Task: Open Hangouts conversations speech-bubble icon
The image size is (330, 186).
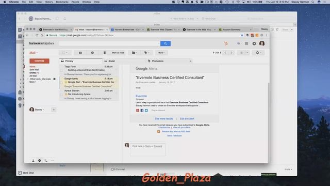Action: pos(39,161)
